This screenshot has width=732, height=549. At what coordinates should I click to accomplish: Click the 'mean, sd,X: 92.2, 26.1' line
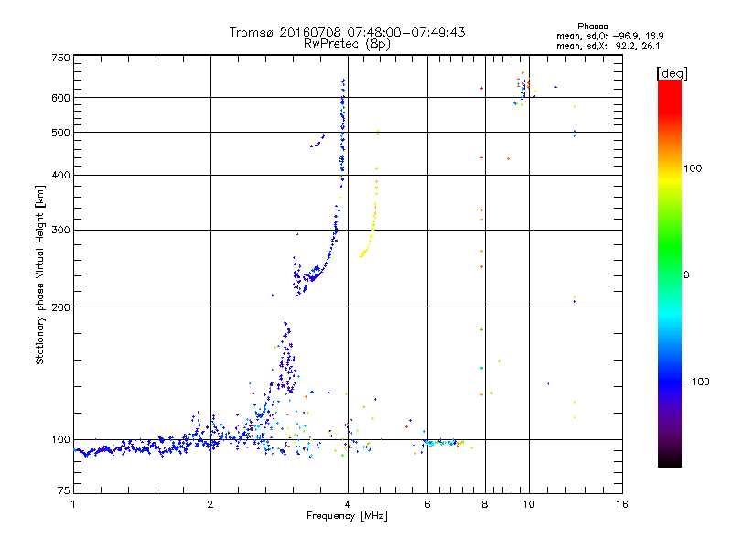click(608, 46)
